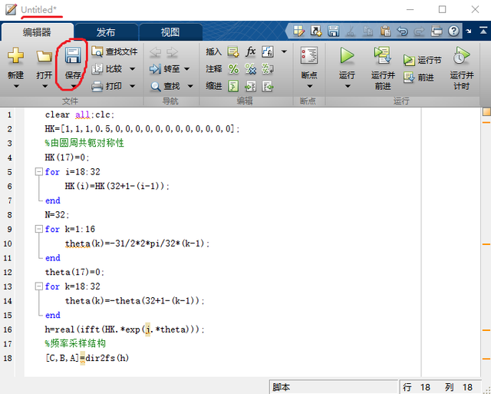Viewport: 491px width, 394px height.
Task: Click the wrap comments icon
Action: pos(268,68)
